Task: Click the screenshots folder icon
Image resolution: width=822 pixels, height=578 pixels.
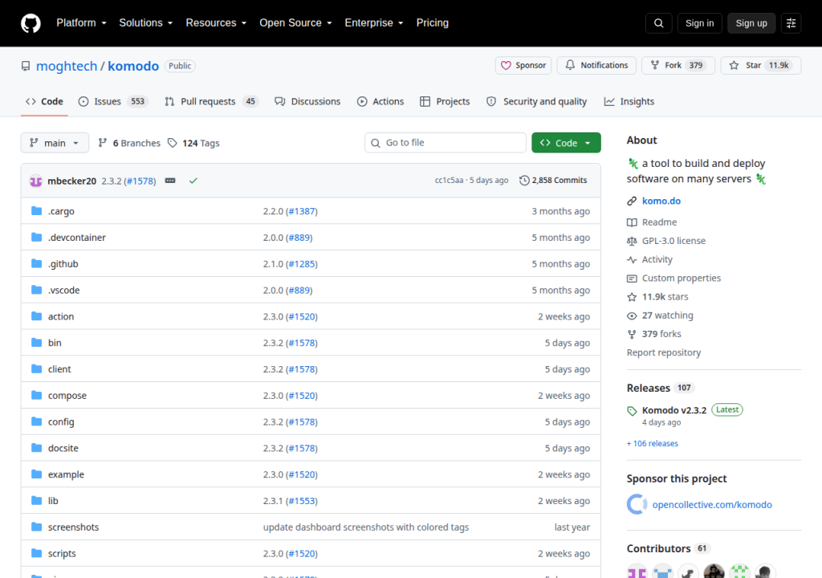Action: coord(36,527)
